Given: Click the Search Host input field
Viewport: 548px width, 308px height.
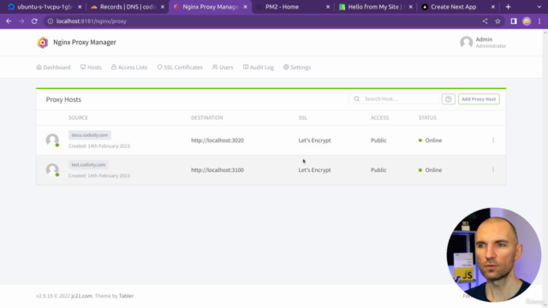Looking at the screenshot, I should click(x=394, y=99).
